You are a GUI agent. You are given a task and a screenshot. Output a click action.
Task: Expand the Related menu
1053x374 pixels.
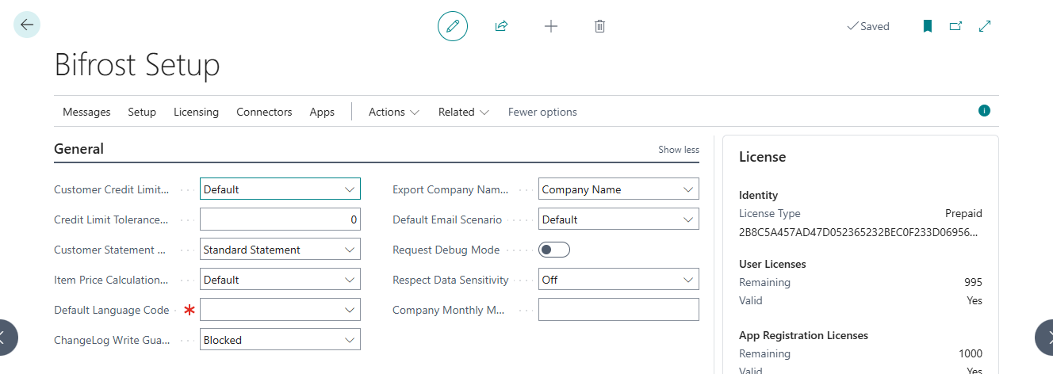coord(464,112)
